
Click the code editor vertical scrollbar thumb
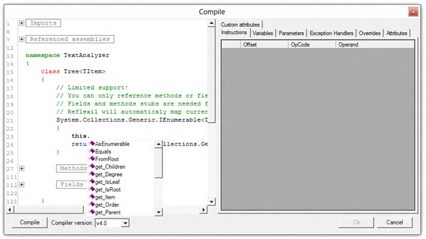tap(212, 75)
